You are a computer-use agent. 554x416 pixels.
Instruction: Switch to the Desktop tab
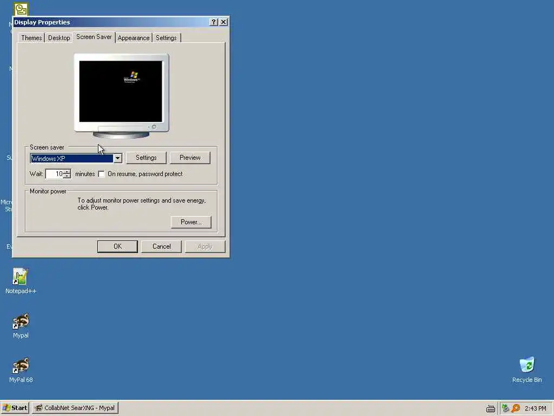coord(59,38)
